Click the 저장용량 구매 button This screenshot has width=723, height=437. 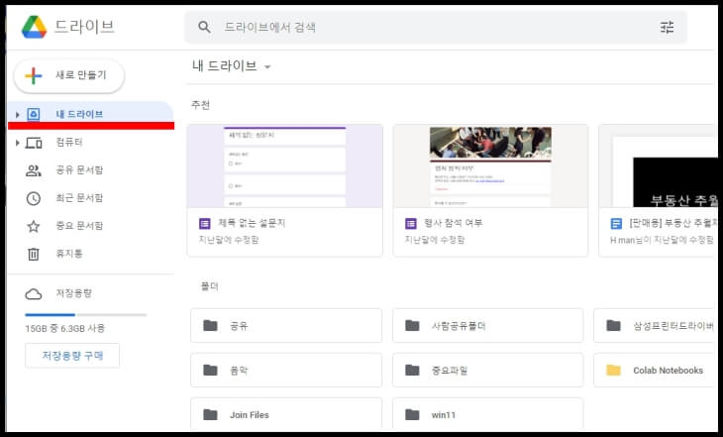tap(72, 356)
